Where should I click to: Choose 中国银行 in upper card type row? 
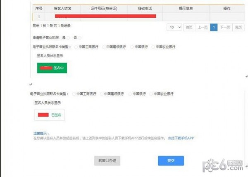click(132, 47)
